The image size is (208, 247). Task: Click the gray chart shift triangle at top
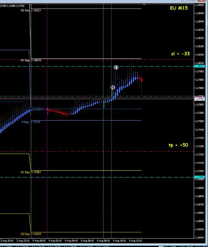[x=144, y=5]
